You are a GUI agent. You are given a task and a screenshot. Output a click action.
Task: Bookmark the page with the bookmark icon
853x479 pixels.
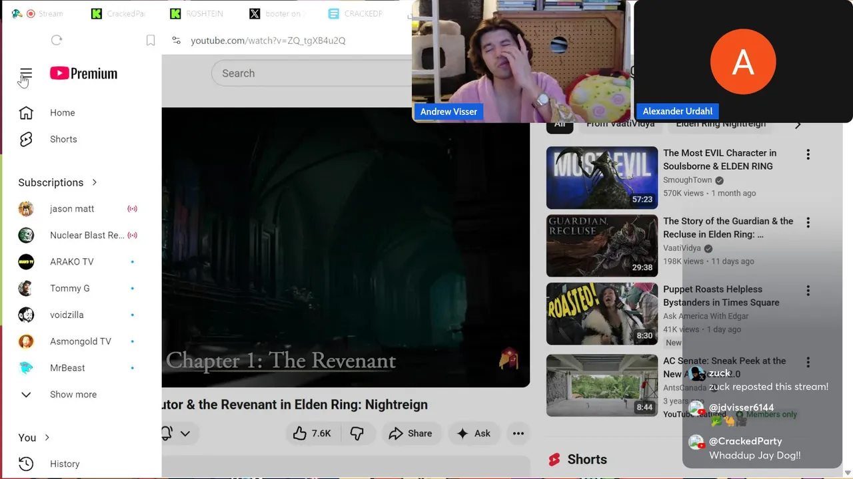pyautogui.click(x=151, y=41)
